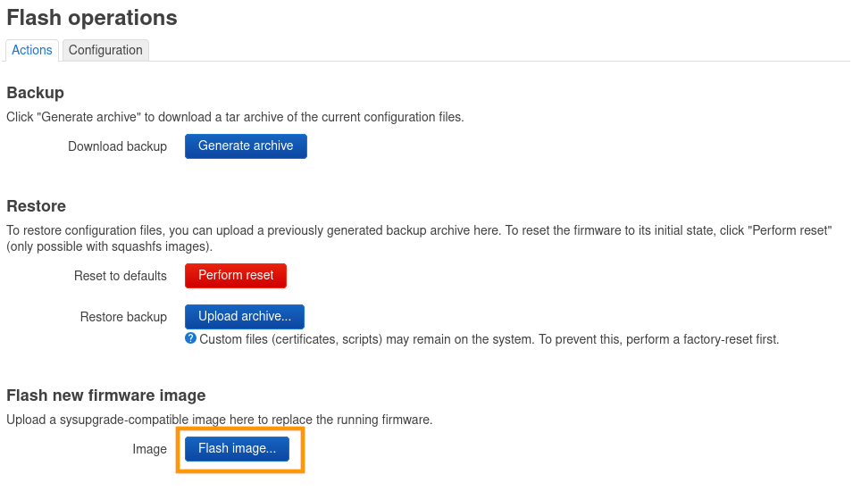Switch to the Configuration tab
The image size is (853, 491).
coord(105,50)
